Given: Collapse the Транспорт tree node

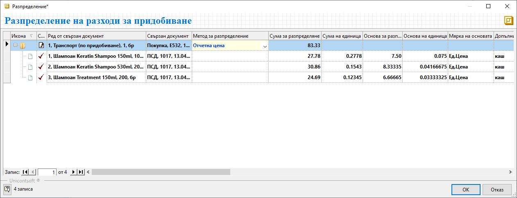Looking at the screenshot, I should pos(15,46).
